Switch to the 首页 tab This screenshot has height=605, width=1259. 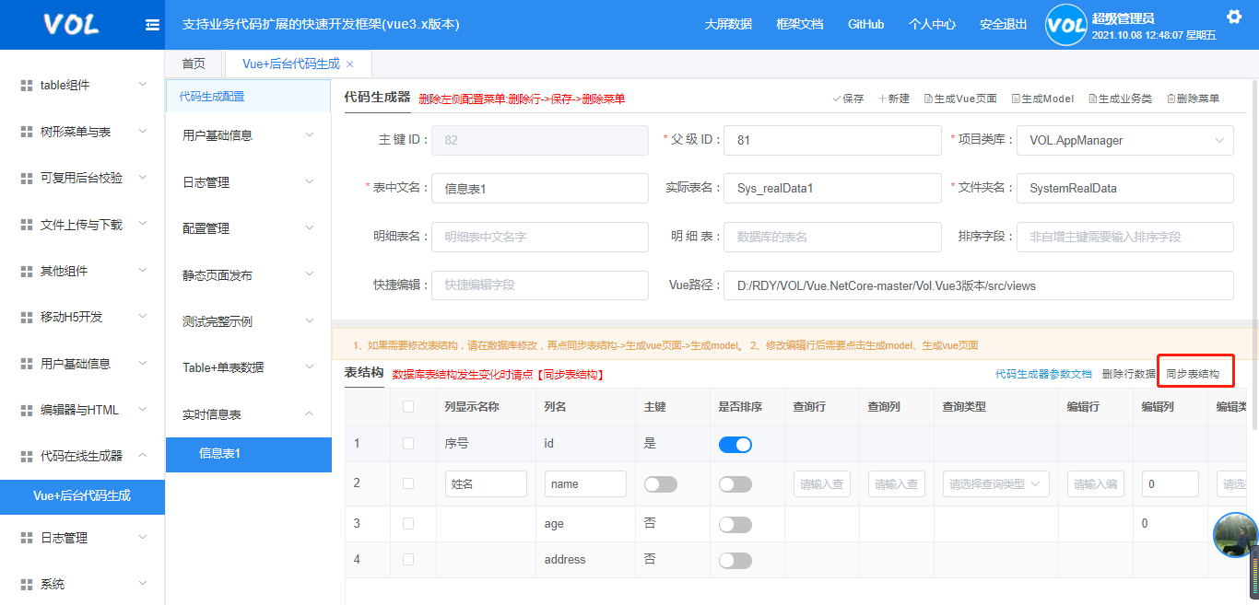coord(194,64)
